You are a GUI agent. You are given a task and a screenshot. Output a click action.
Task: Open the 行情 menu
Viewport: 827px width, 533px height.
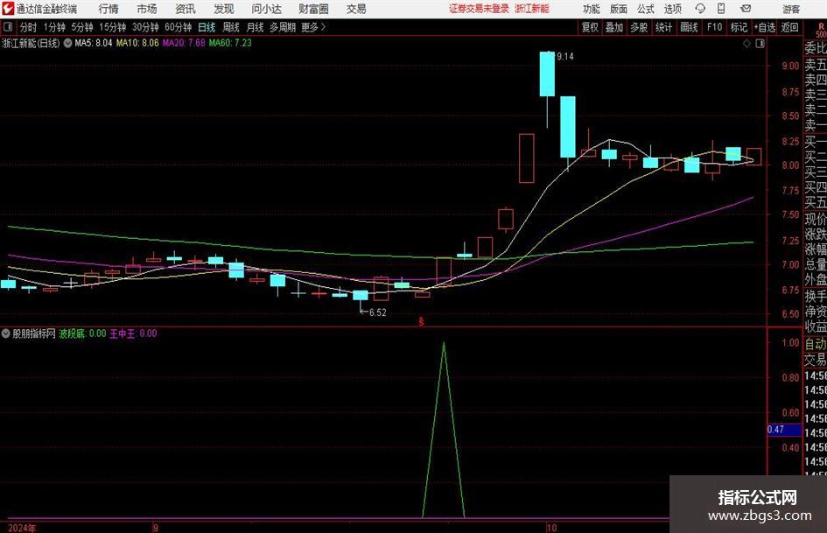[109, 9]
